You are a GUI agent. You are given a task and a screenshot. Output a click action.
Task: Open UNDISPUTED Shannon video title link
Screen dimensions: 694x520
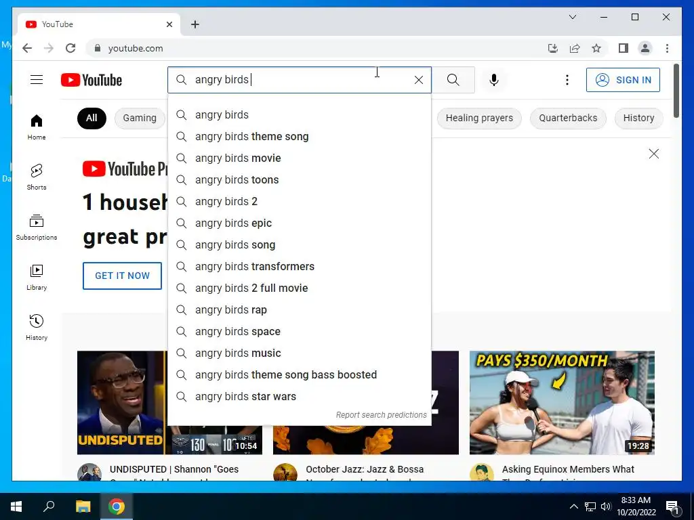[174, 469]
